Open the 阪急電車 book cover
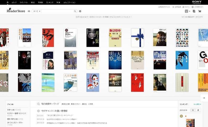 (115, 38)
